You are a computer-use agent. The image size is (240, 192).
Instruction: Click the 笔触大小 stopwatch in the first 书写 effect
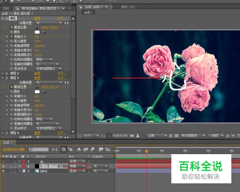(11, 37)
